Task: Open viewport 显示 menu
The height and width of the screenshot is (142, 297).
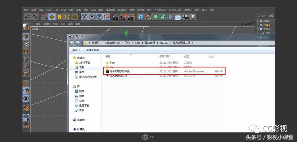Action: coord(55,24)
